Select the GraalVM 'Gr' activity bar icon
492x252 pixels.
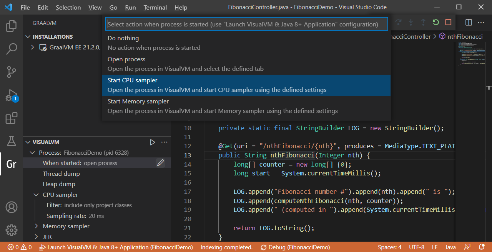pos(12,164)
